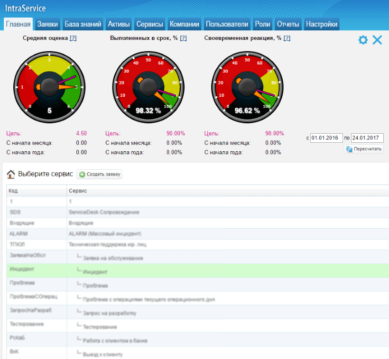Click the Средняя оценка gauge showing 5

click(x=49, y=87)
